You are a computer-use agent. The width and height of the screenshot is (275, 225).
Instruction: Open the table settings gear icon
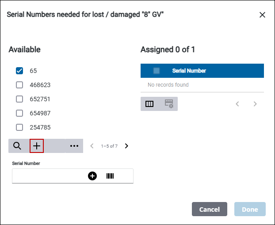[169, 104]
